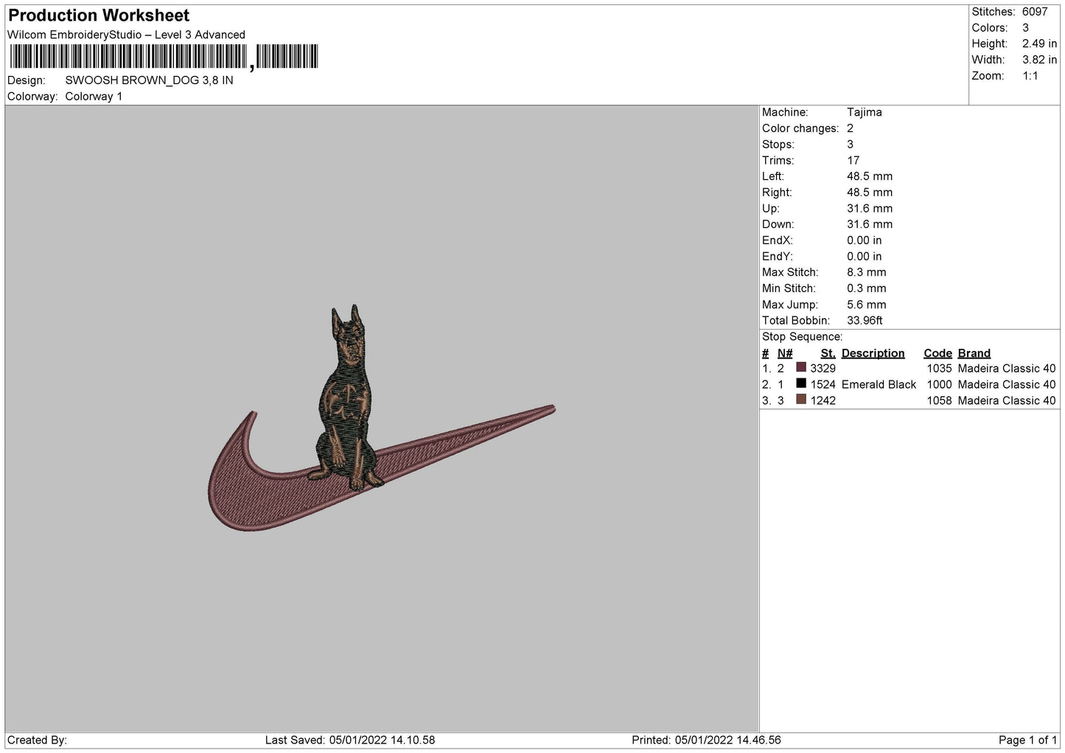Click the 'Code' column header
The height and width of the screenshot is (753, 1065).
(x=937, y=353)
